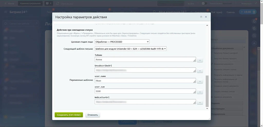The width and height of the screenshot is (263, 127).
Task: Click the Битрикс24 logo
Action: click(x=18, y=12)
